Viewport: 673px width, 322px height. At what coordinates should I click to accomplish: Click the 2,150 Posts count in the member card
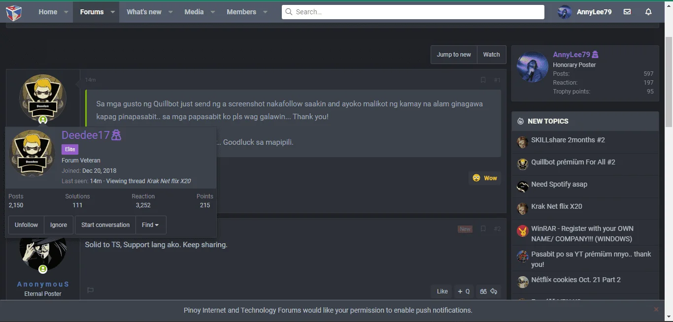[x=16, y=205]
